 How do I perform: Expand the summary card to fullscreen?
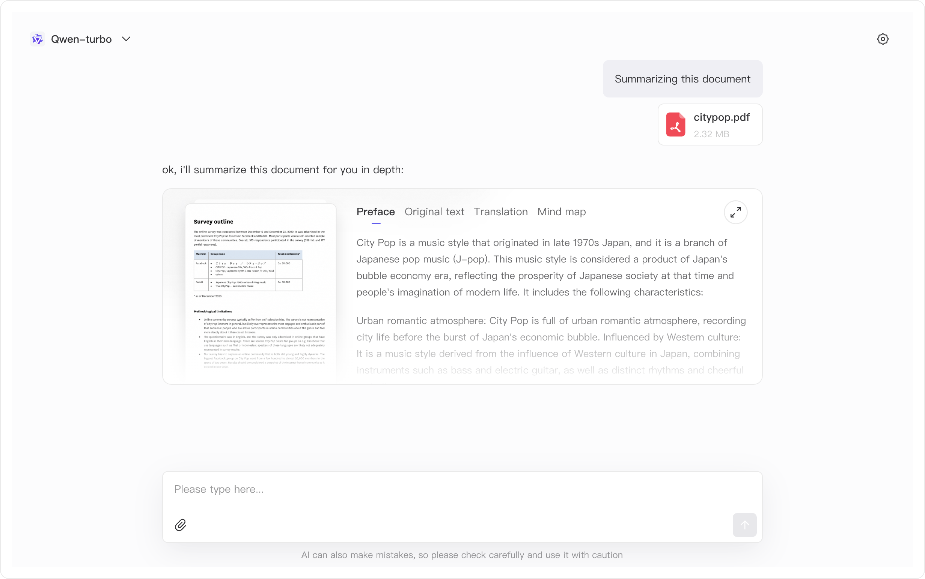click(x=735, y=212)
